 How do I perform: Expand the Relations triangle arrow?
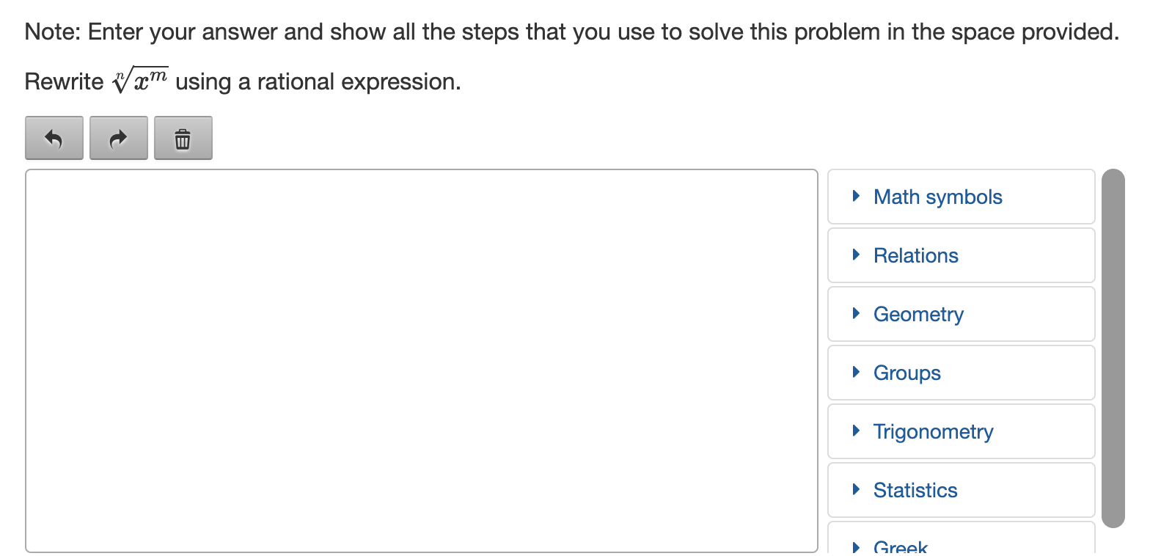point(856,255)
